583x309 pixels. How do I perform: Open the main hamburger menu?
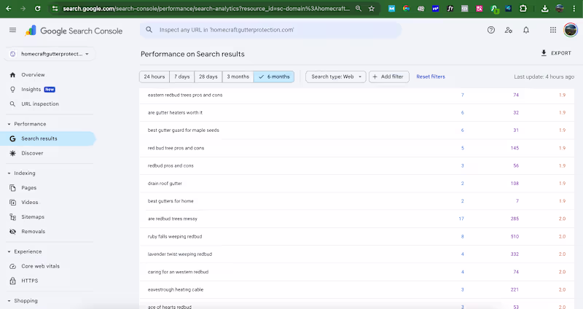click(x=12, y=30)
